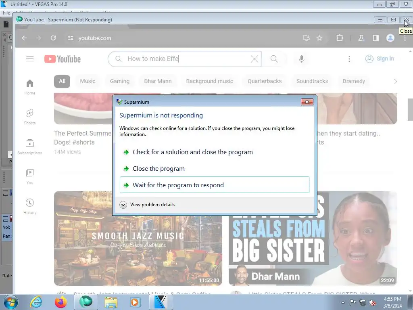Select the Dramedy filter chip
The width and height of the screenshot is (413, 310).
click(x=354, y=81)
